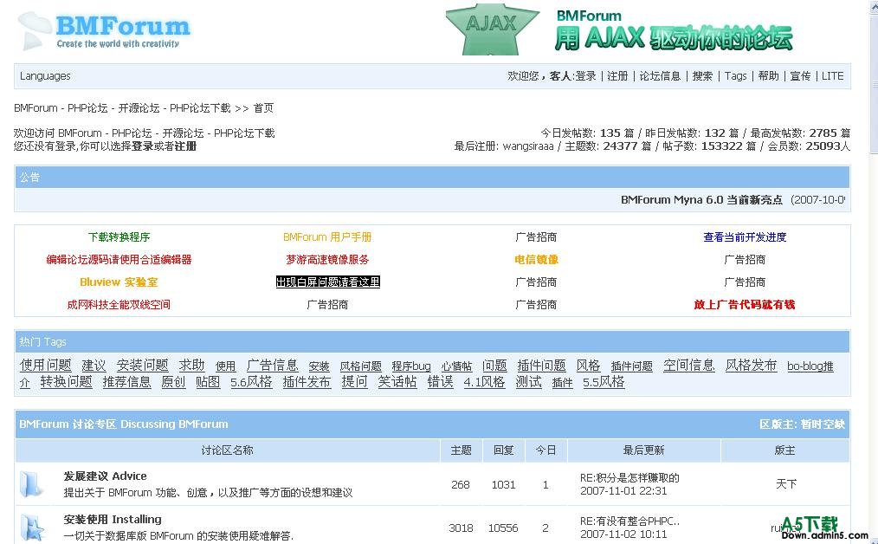Open the Languages menu

[45, 76]
